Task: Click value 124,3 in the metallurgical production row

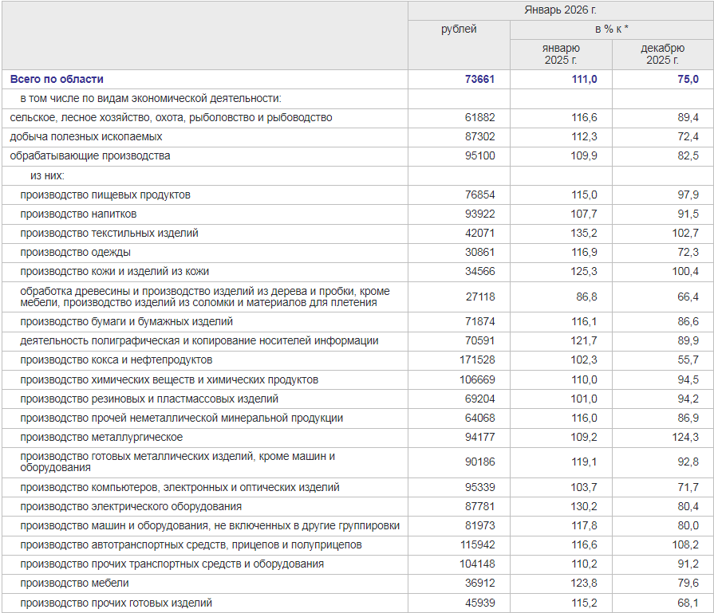Action: click(x=684, y=437)
